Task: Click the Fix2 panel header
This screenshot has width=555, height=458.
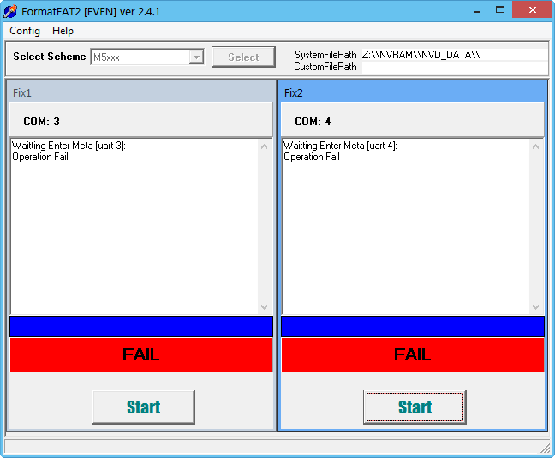Action: pyautogui.click(x=413, y=92)
